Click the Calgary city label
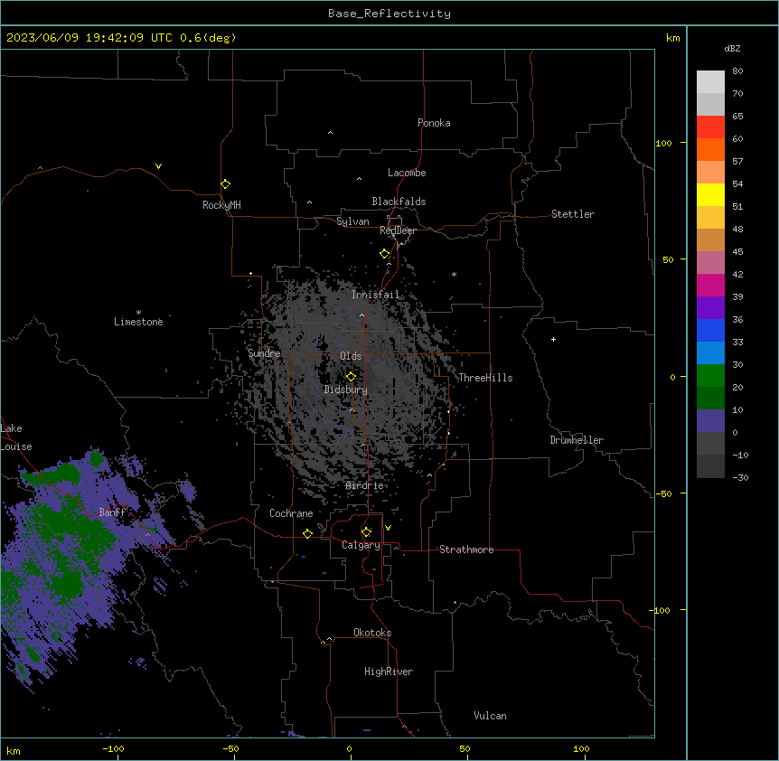This screenshot has height=761, width=779. [361, 545]
